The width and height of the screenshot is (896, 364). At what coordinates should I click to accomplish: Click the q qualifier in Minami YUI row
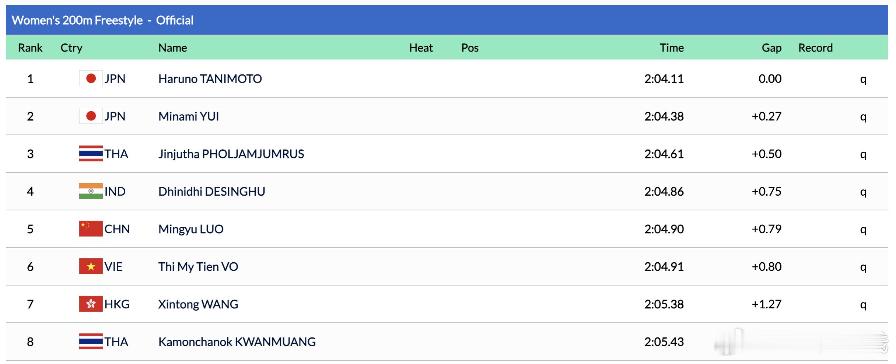tap(863, 118)
